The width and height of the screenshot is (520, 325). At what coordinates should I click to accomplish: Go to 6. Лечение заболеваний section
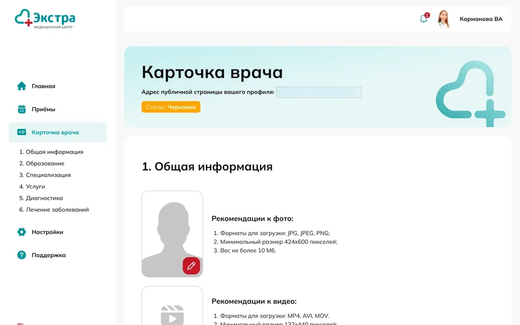click(x=54, y=209)
